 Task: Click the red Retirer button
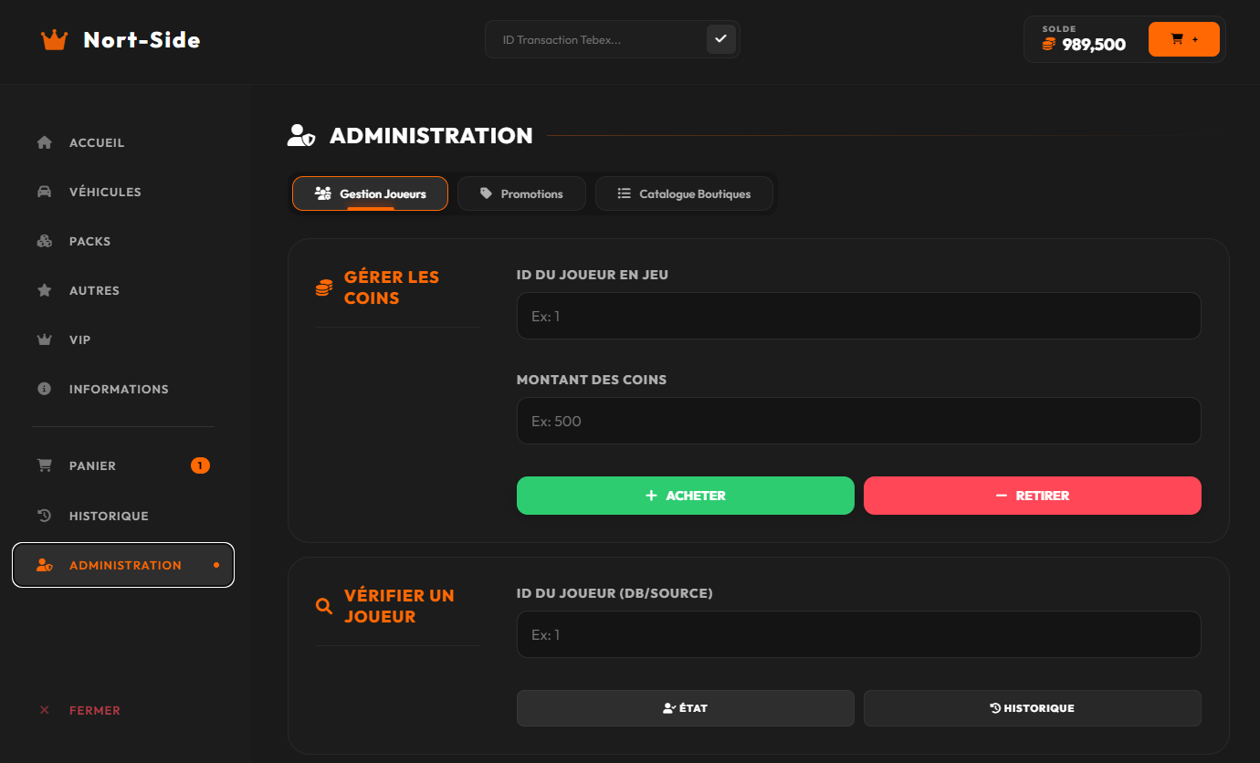tap(1033, 496)
